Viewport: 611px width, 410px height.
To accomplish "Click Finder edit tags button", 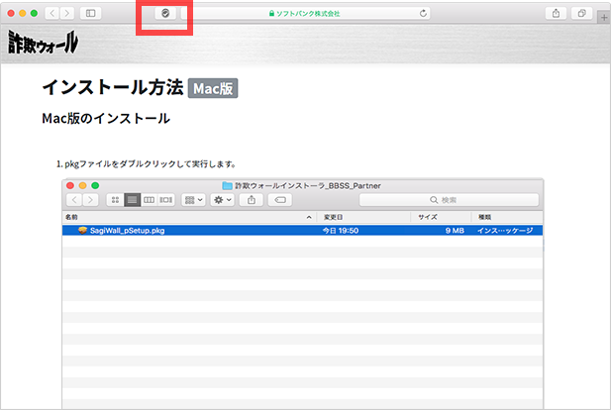I will click(x=280, y=200).
